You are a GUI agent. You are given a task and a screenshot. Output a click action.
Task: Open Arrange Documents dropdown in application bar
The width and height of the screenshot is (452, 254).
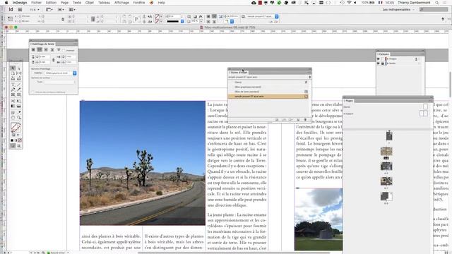(x=72, y=9)
